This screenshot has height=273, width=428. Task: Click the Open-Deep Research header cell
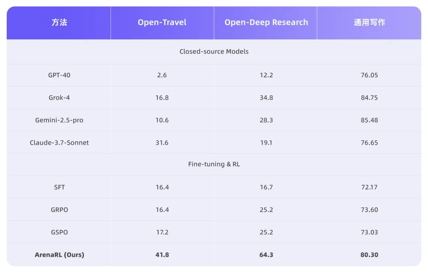(x=266, y=23)
